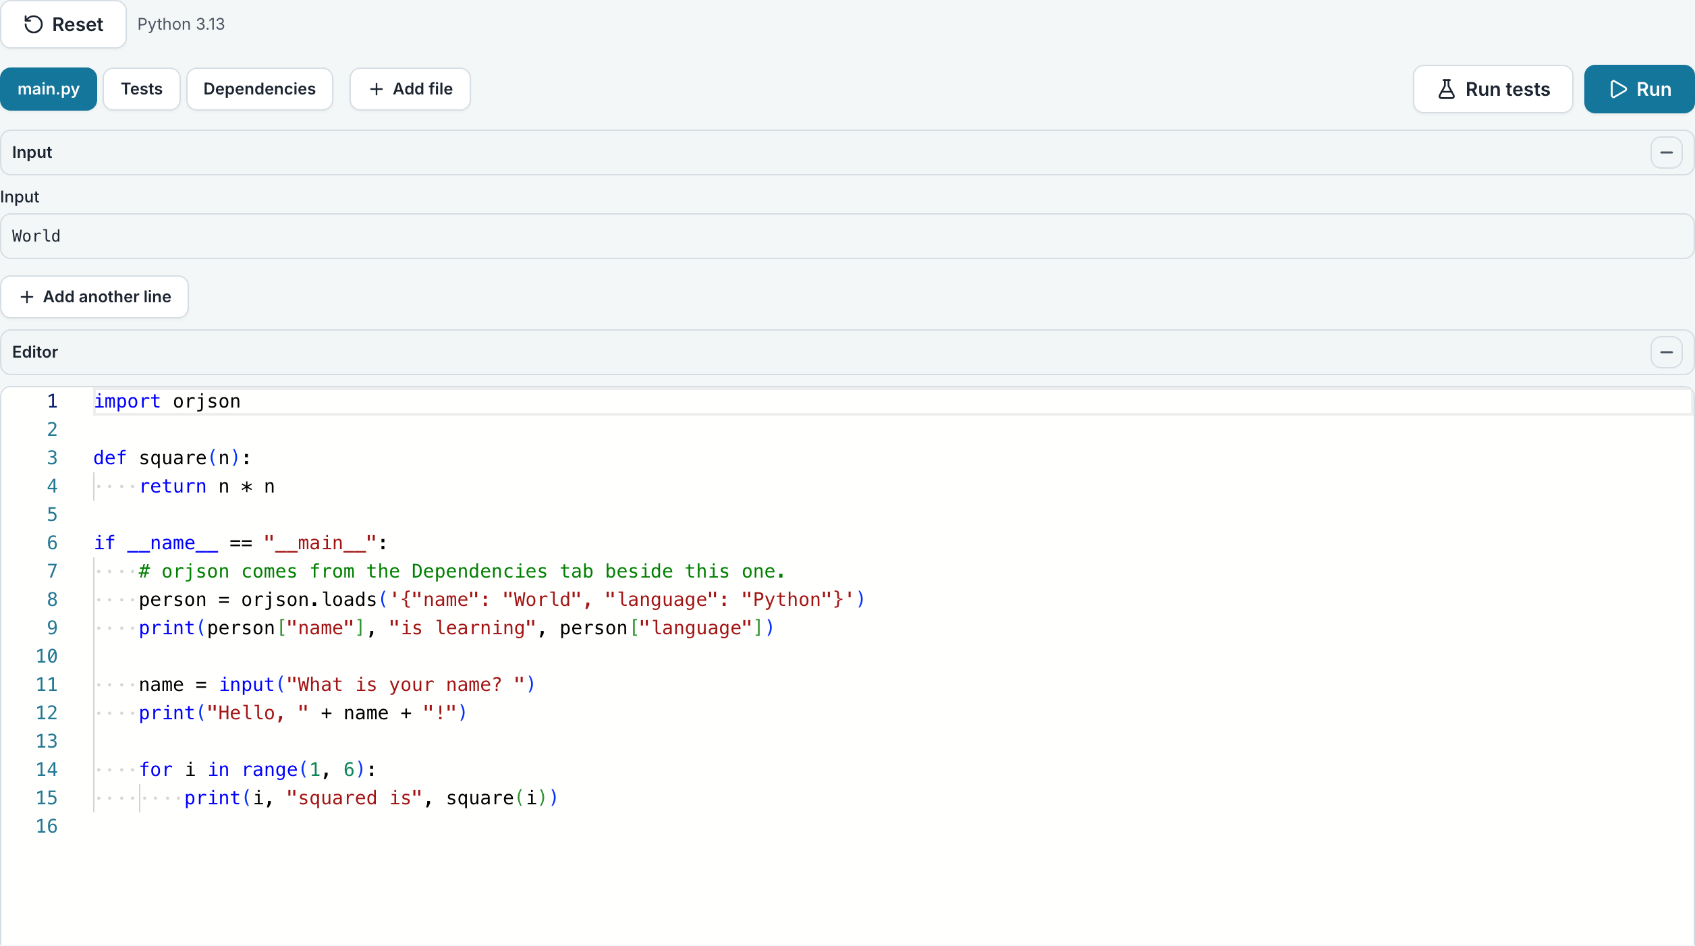The height and width of the screenshot is (946, 1695).
Task: Click the Python 3.13 version label
Action: (x=181, y=24)
